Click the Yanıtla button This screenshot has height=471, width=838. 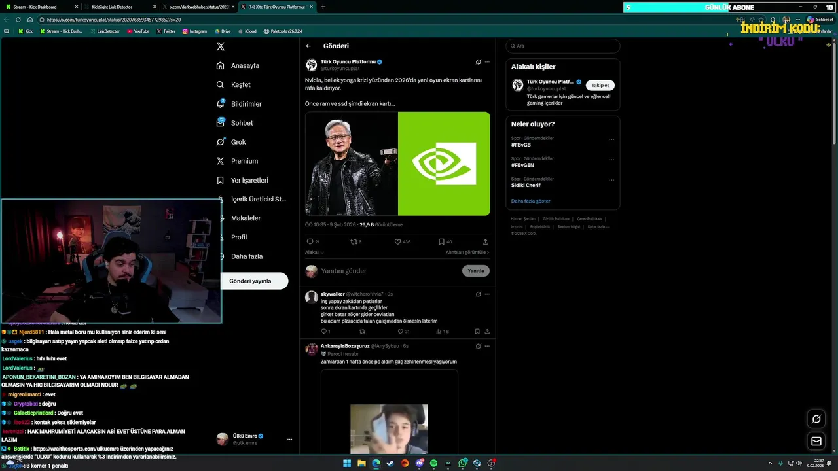coord(476,271)
